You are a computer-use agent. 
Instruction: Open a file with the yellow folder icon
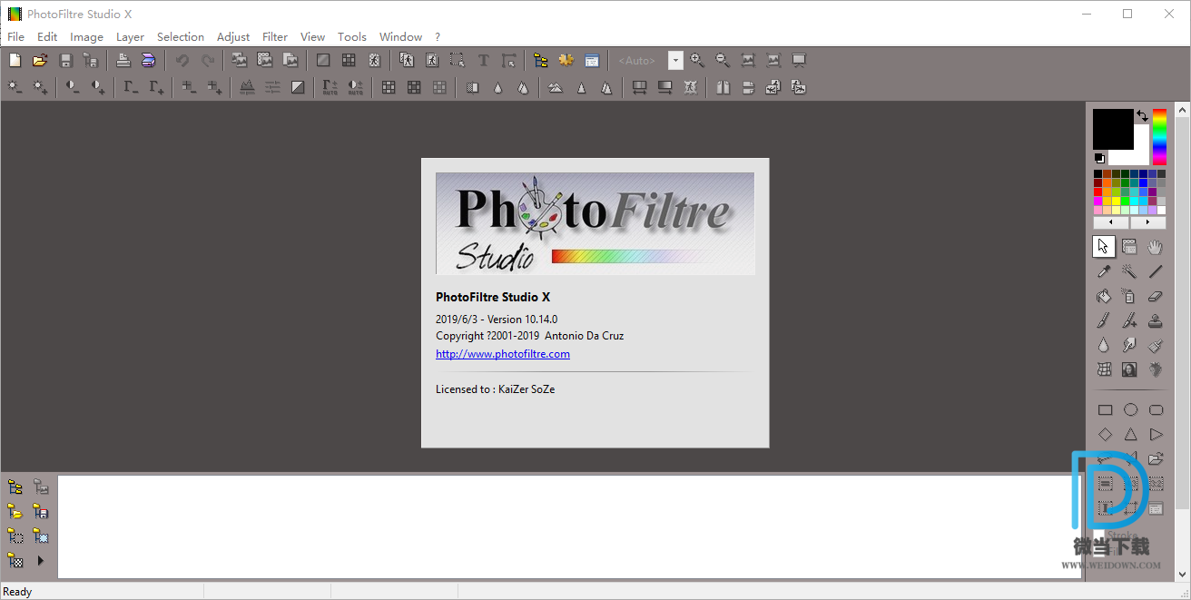(x=40, y=61)
